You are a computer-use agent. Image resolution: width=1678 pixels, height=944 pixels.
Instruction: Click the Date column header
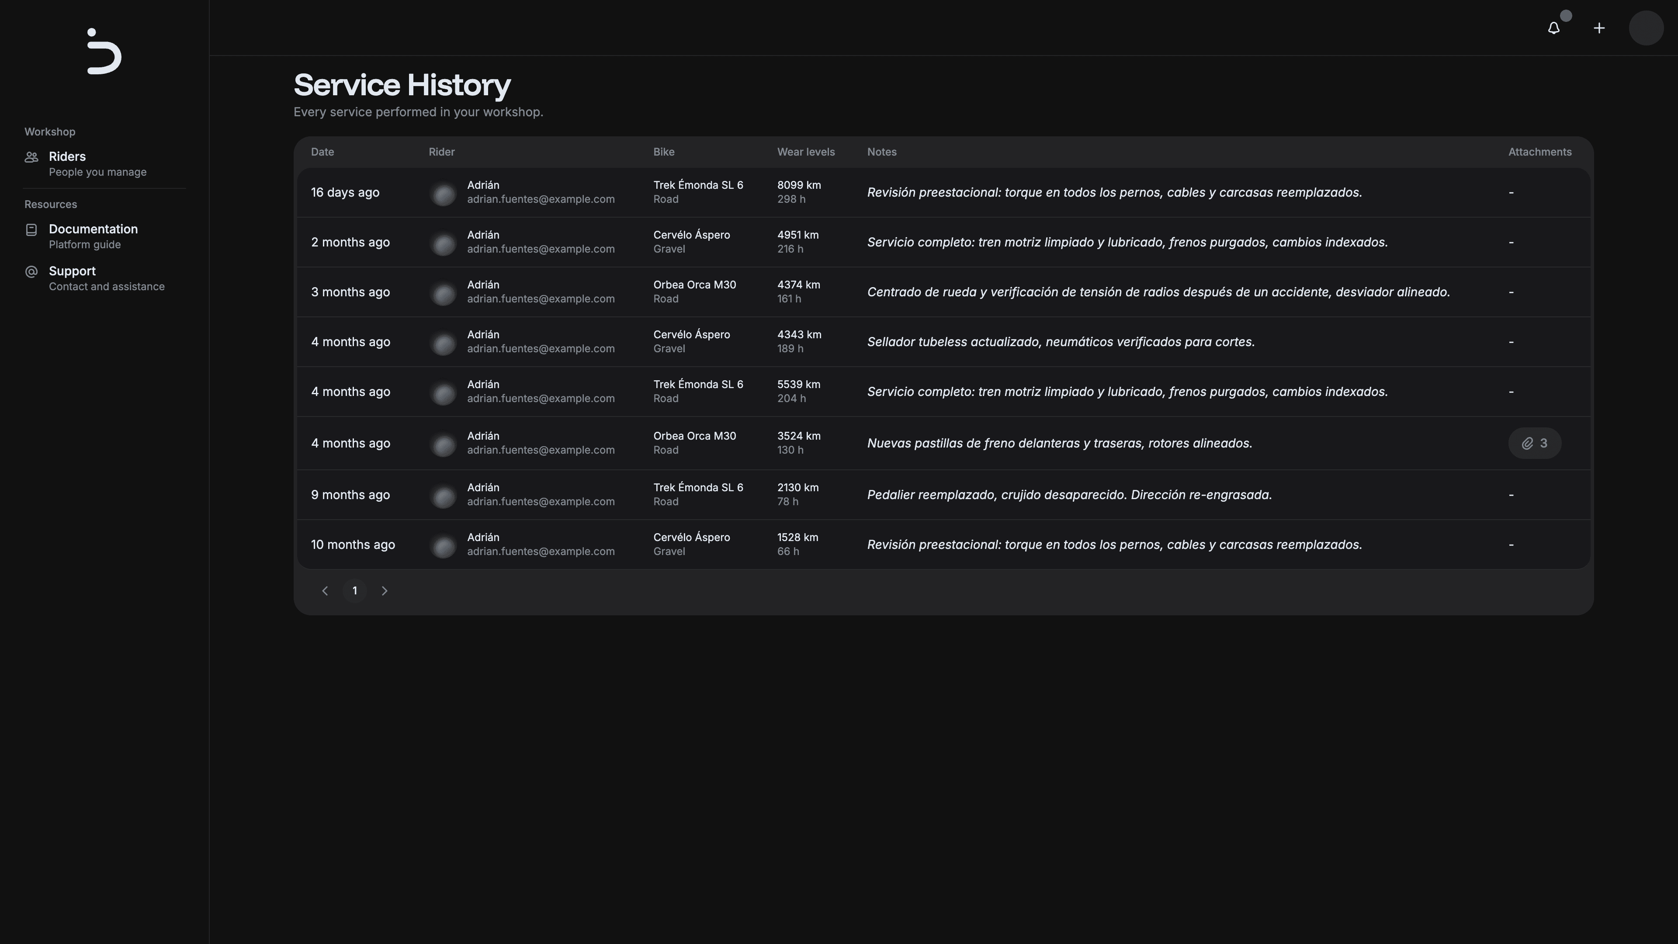(x=322, y=152)
